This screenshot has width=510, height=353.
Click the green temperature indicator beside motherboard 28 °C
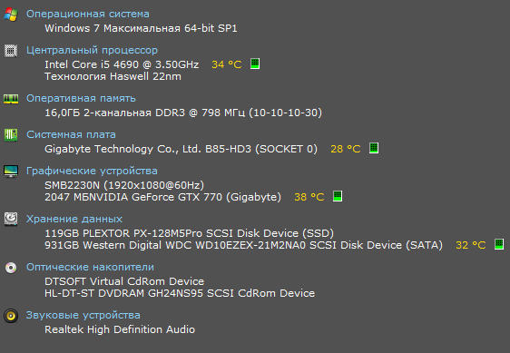pyautogui.click(x=374, y=148)
